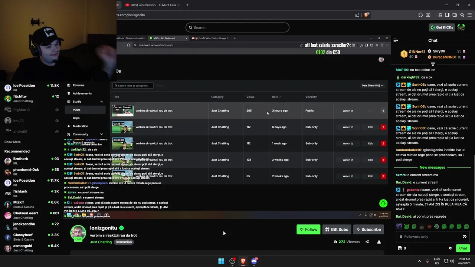Open the Windows Start button
Screen dimensions: 475x267
(x=221, y=261)
